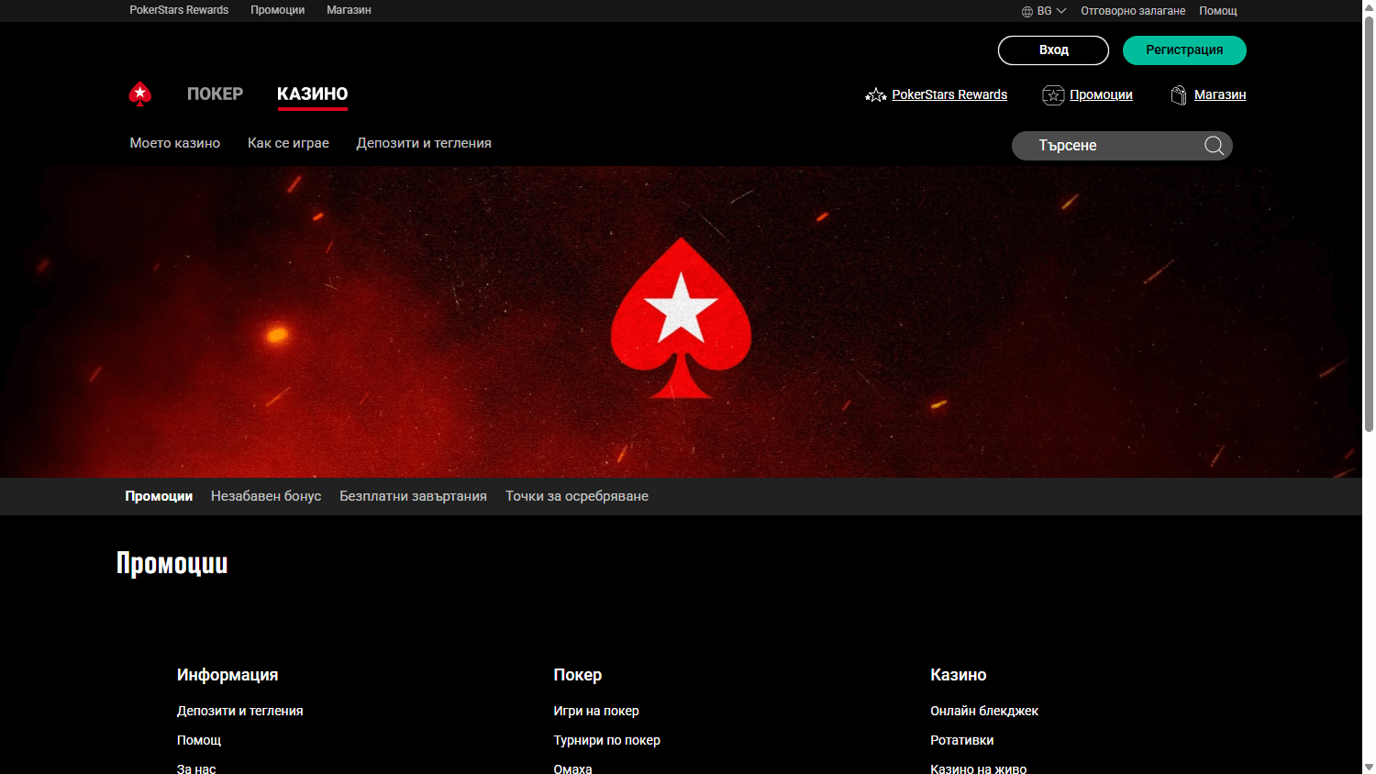Switch to the ПОКЕР tab
The height and width of the screenshot is (774, 1376).
(x=215, y=94)
